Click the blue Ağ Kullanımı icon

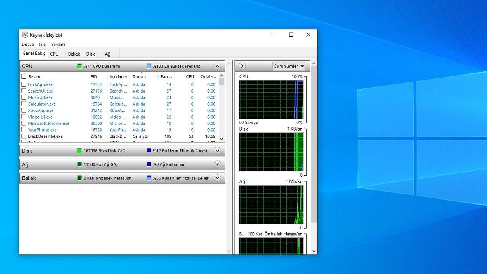149,164
